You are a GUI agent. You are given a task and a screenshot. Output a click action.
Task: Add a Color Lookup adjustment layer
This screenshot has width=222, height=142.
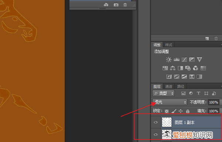[x=203, y=68]
